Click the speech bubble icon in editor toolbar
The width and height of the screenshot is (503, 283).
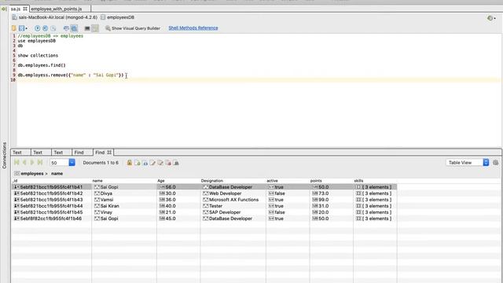point(66,28)
